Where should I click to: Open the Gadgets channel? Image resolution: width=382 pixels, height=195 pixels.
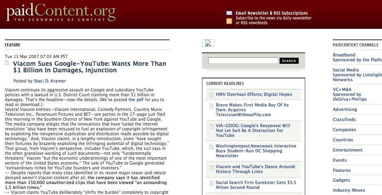(x=341, y=180)
